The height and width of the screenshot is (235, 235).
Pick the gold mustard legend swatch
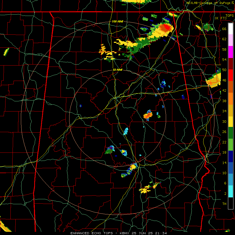(231, 110)
